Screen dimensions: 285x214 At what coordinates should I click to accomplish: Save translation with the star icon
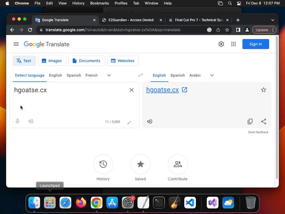point(264,90)
